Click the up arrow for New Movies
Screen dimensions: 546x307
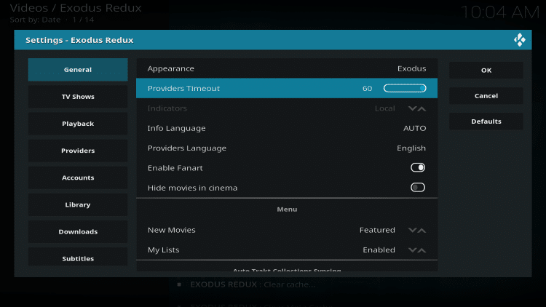(422, 231)
